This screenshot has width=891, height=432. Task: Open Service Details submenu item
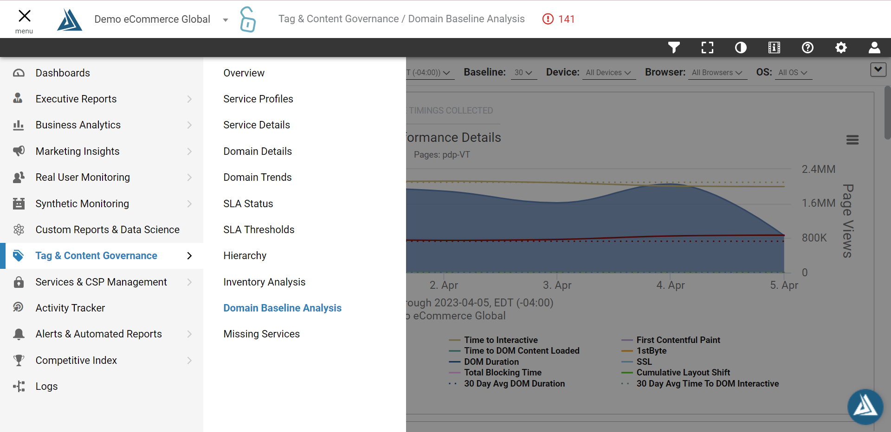(257, 125)
